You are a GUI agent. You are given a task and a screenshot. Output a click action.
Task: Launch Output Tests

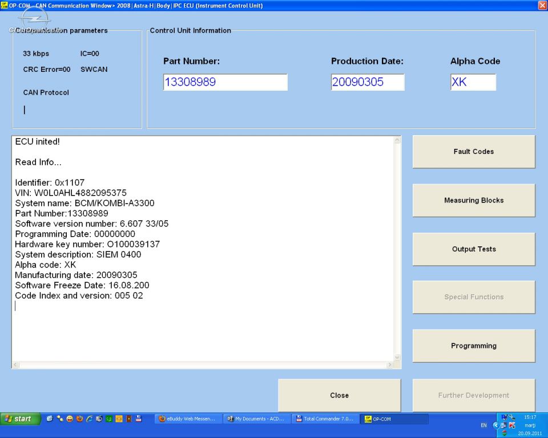point(474,249)
